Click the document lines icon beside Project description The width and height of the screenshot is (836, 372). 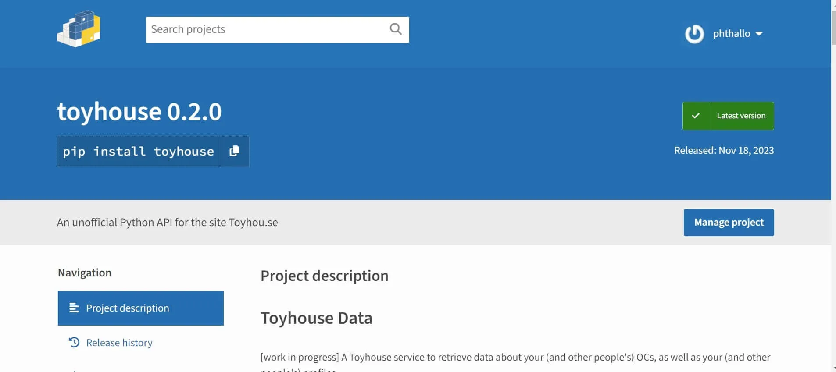pyautogui.click(x=74, y=308)
